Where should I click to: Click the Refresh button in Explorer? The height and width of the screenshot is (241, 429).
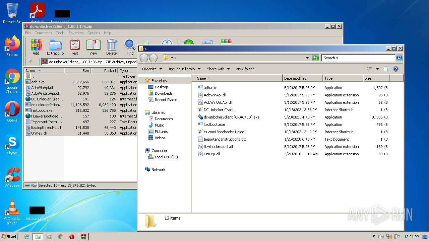316,58
